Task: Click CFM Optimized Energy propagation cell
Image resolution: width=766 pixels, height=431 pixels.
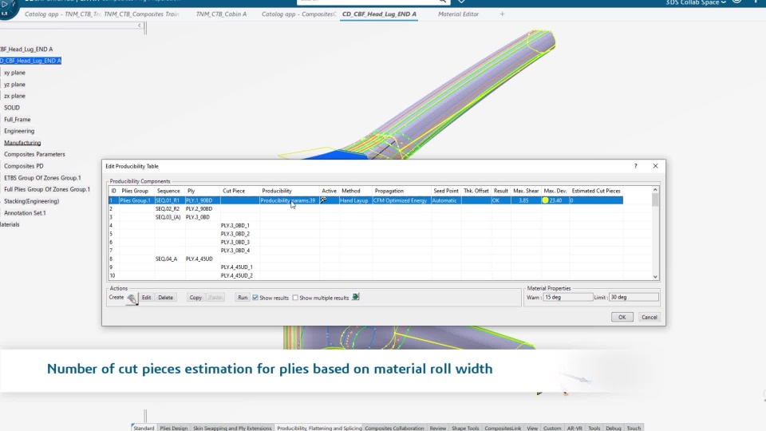Action: [x=400, y=200]
